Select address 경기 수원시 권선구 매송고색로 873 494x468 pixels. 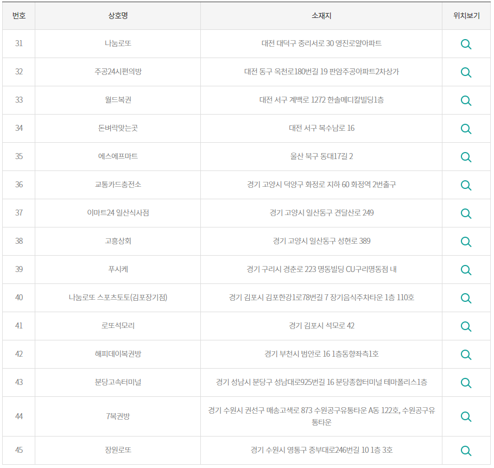[260, 410]
